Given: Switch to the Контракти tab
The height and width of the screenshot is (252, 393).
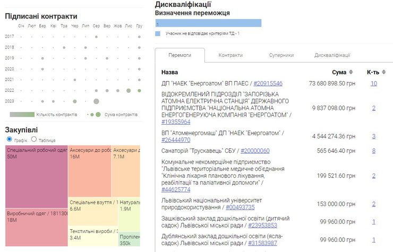Looking at the screenshot, I should point(230,55).
